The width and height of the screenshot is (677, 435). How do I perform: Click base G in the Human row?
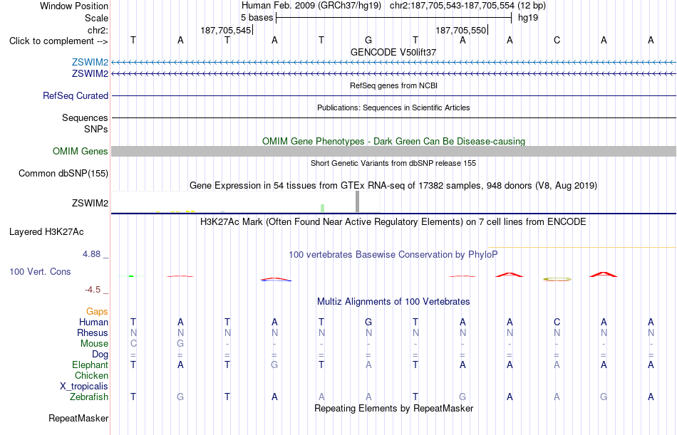click(368, 322)
